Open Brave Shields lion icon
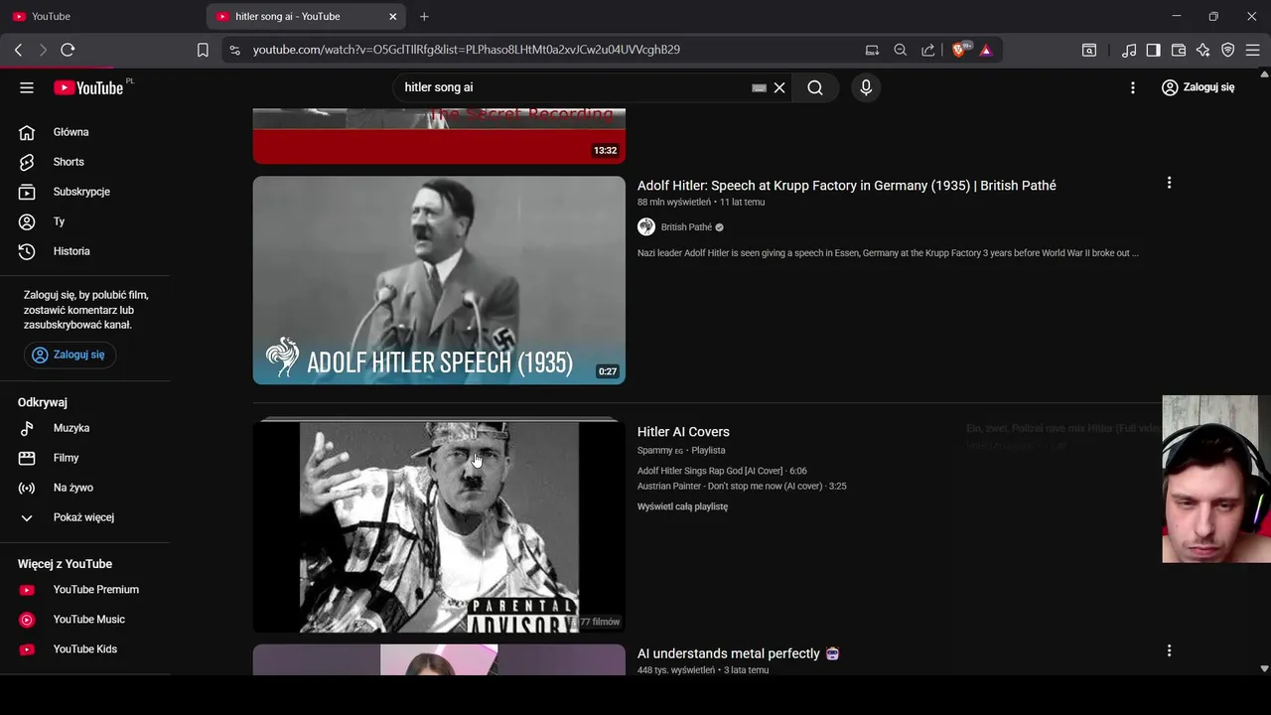 (960, 50)
